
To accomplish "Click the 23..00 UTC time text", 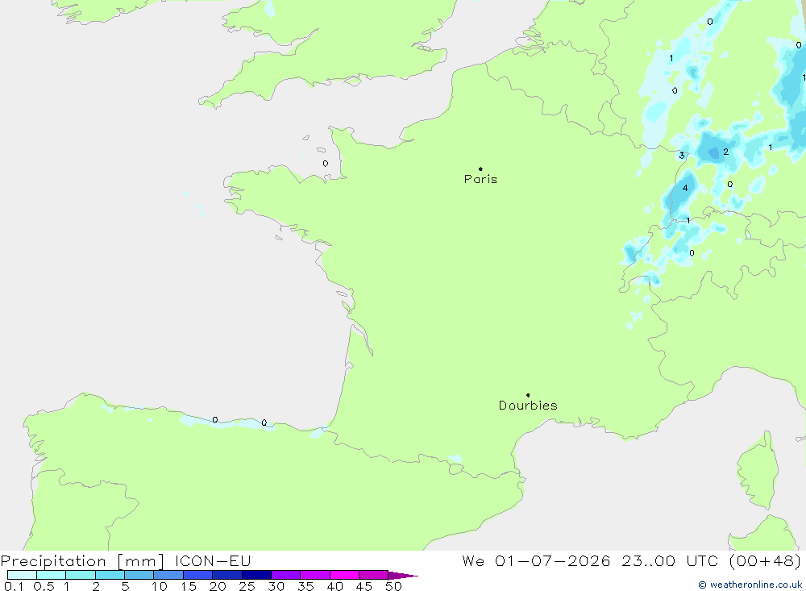I will point(669,560).
